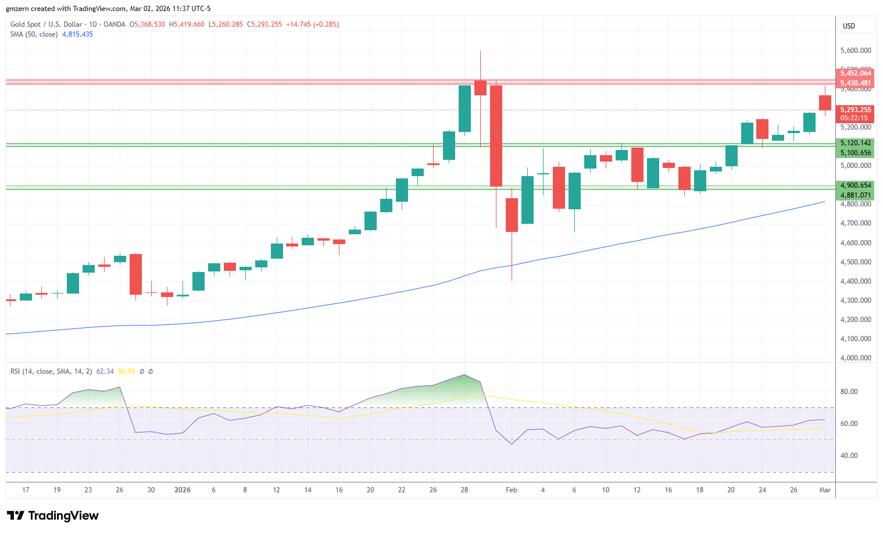883x533 pixels.
Task: Select the SMA value 4,815.435
Action: tap(77, 34)
